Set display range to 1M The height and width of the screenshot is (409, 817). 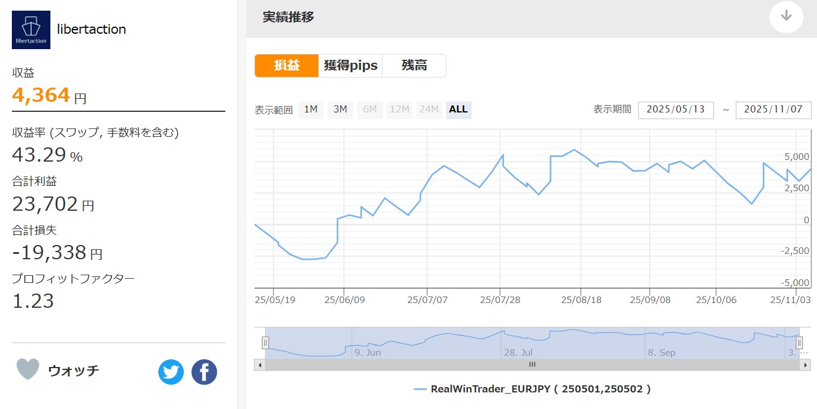pyautogui.click(x=311, y=110)
